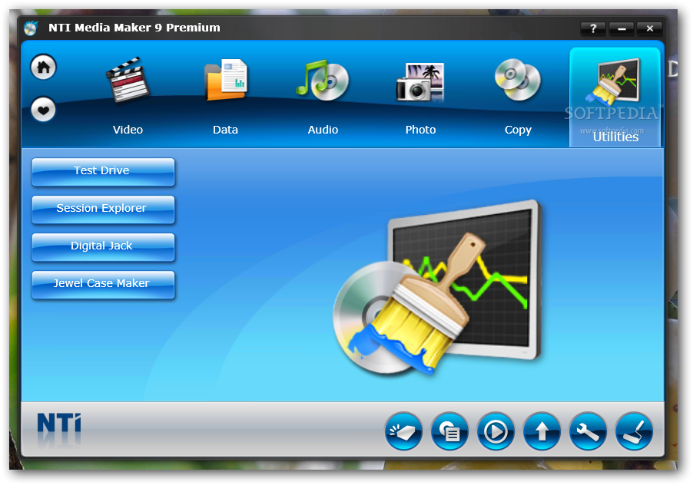
Task: Open the disc information list icon
Action: [449, 431]
